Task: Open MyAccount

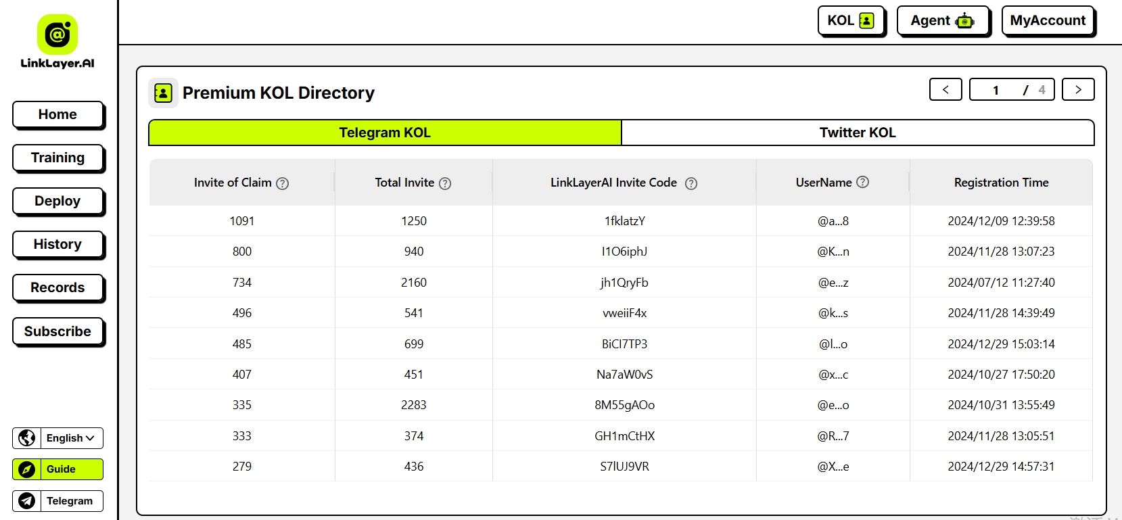Action: coord(1048,21)
